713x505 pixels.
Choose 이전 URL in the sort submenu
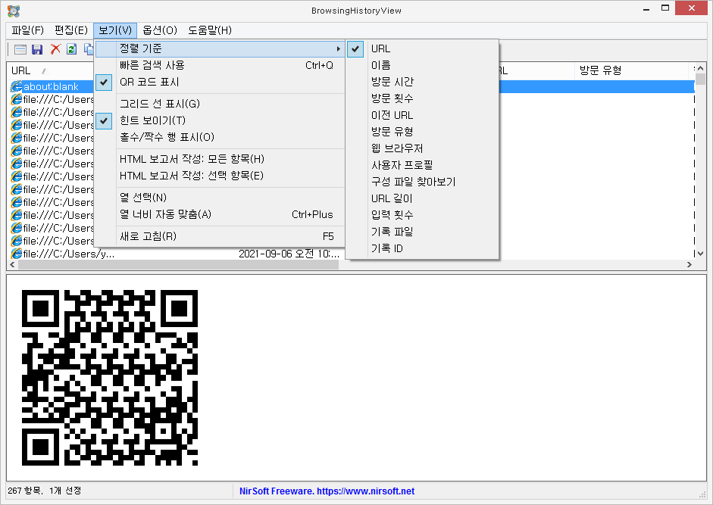(422, 115)
